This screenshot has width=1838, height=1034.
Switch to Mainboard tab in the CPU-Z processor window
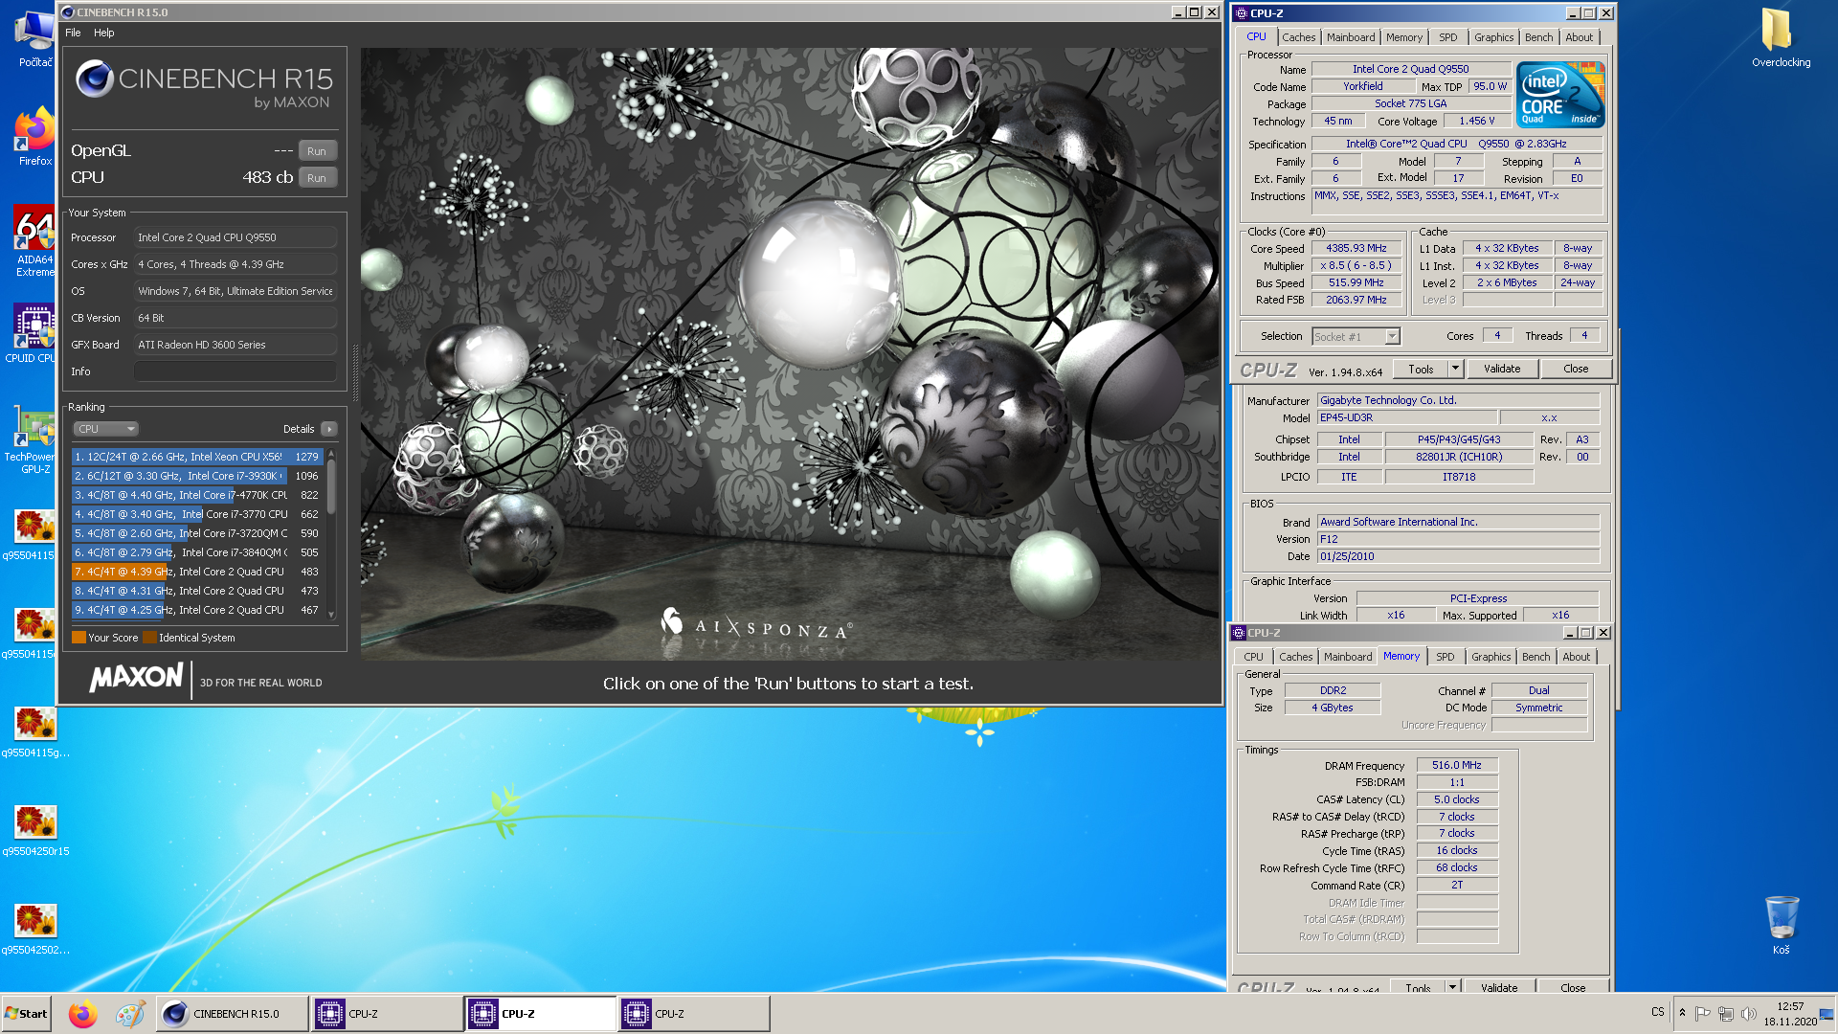[1351, 37]
